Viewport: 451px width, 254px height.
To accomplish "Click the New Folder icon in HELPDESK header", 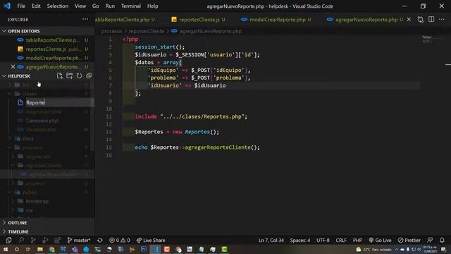I will coord(69,75).
